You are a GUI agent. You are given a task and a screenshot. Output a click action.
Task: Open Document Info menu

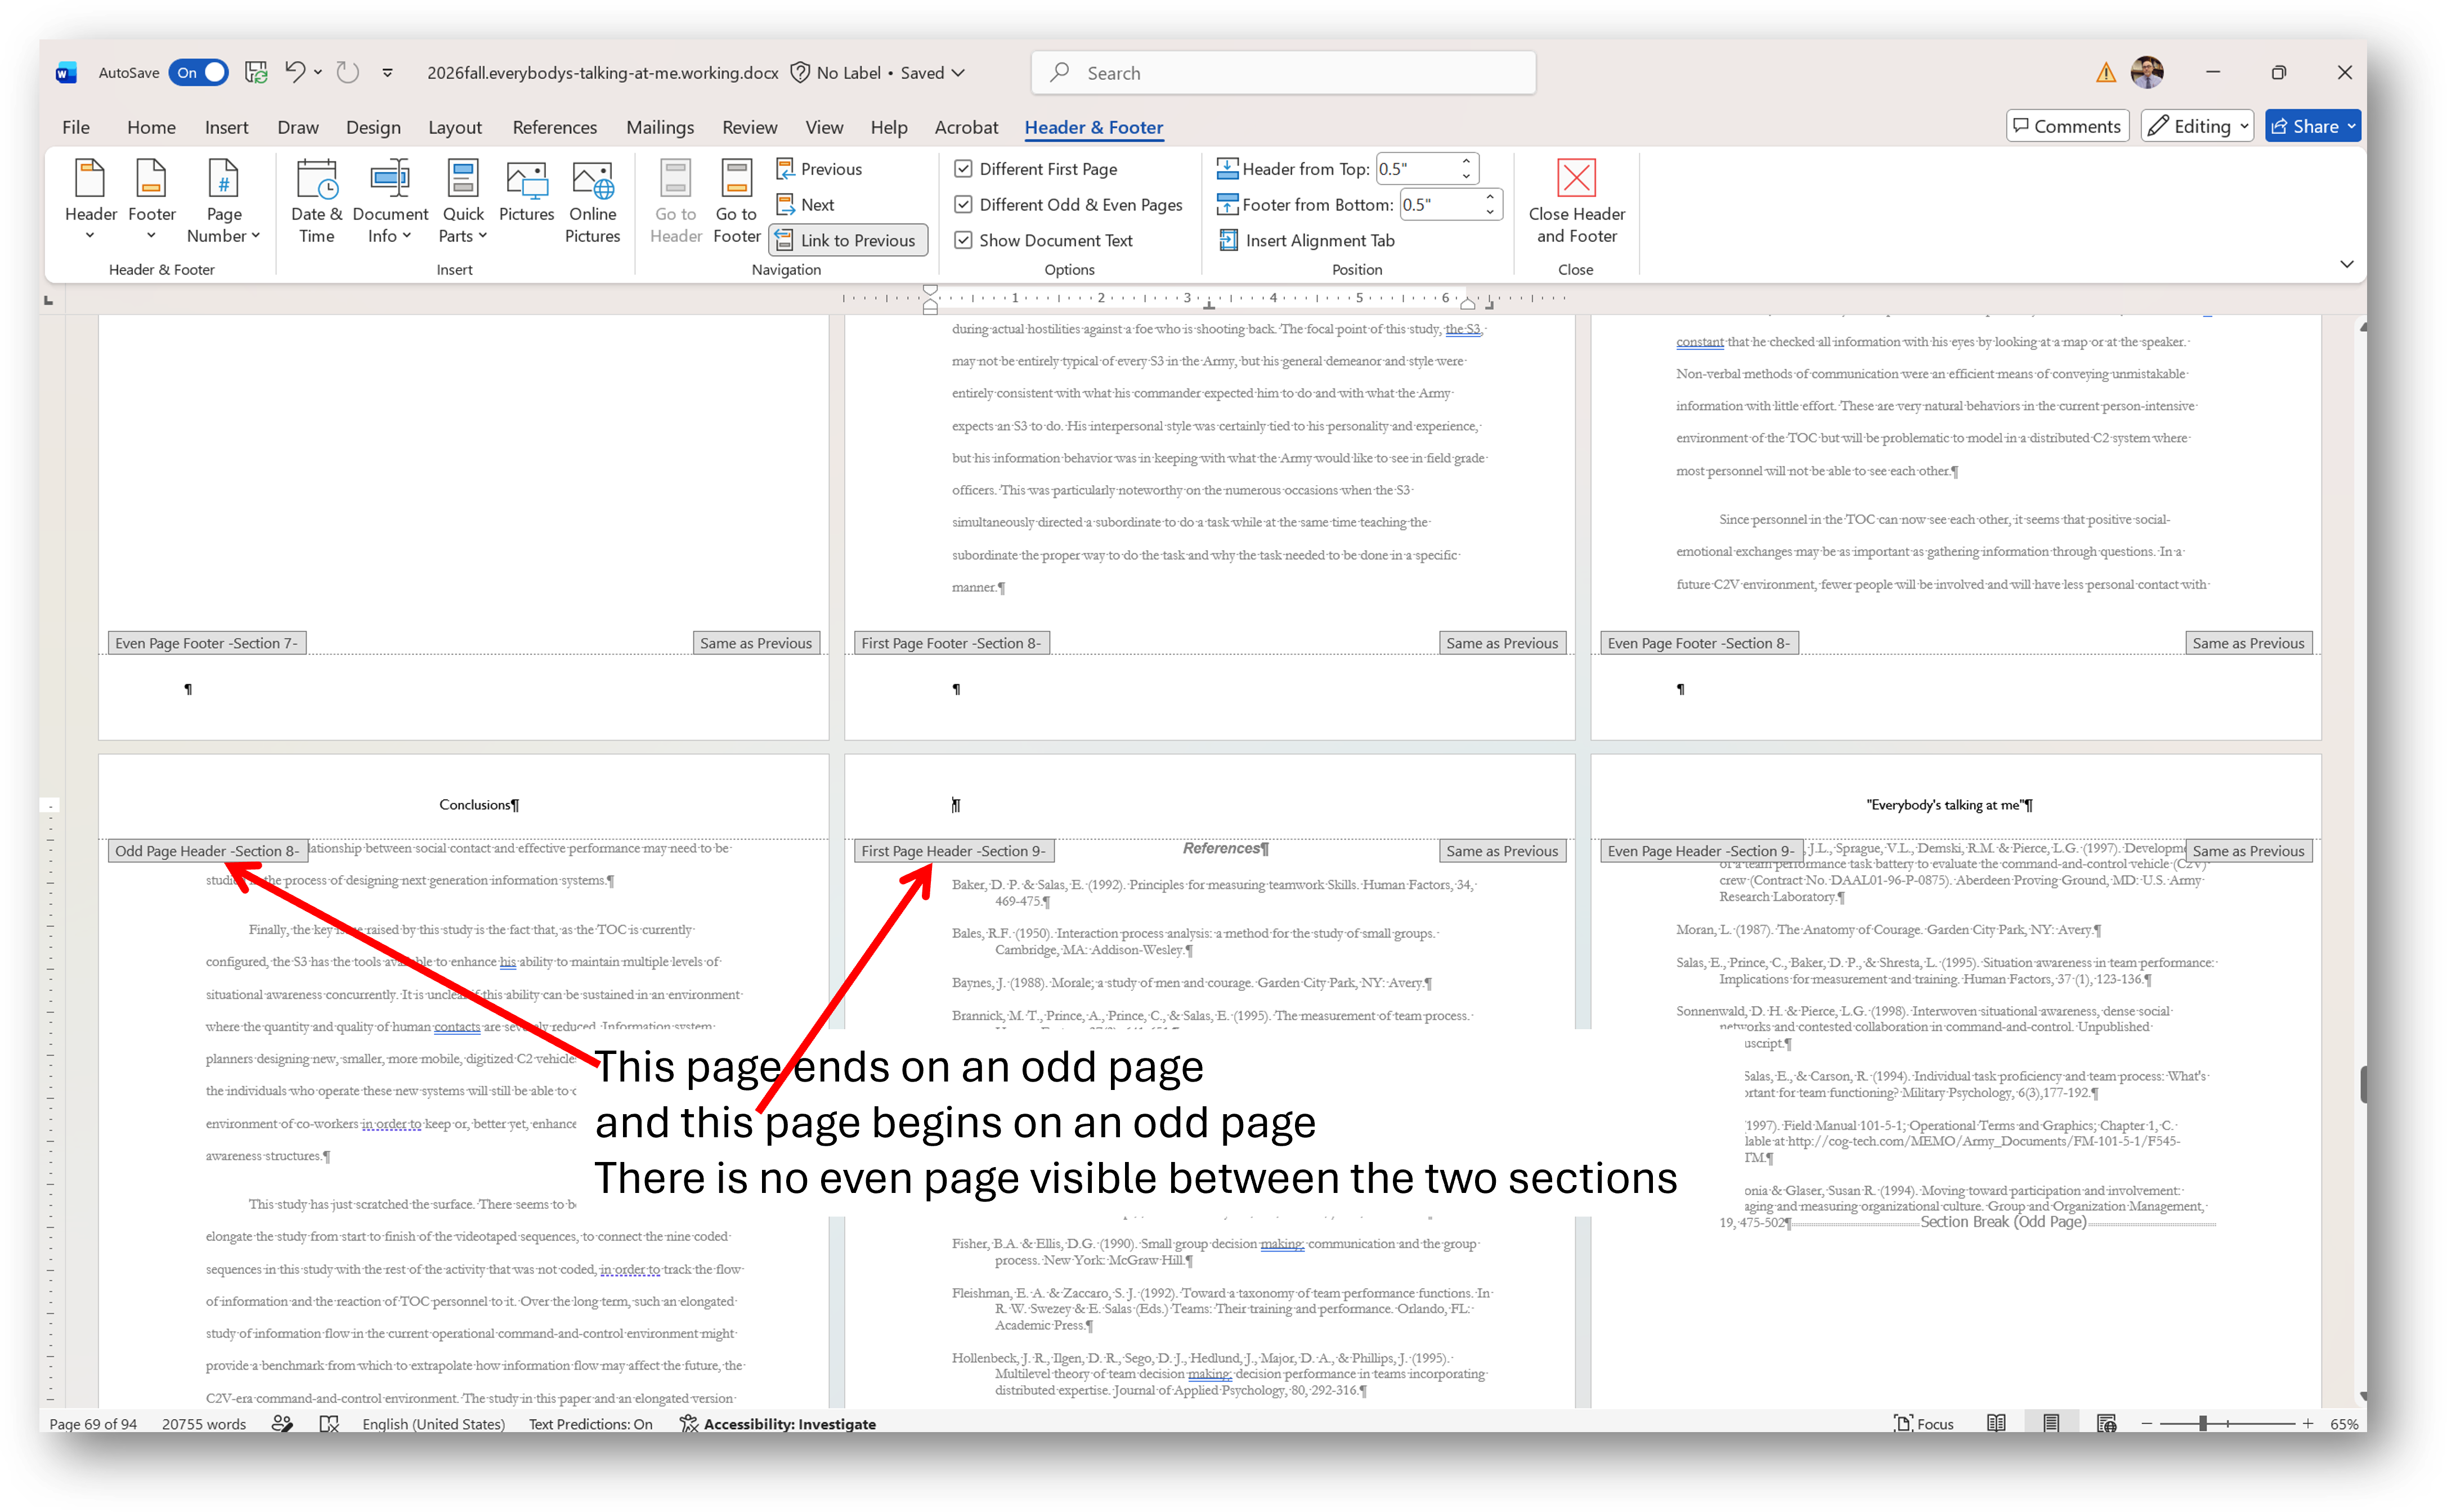click(390, 199)
